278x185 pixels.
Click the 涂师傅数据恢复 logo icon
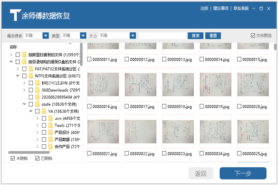click(15, 13)
